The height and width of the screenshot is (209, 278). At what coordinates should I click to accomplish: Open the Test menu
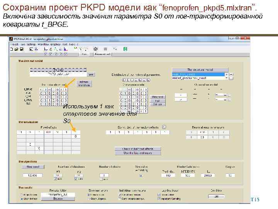pyautogui.click(x=65, y=44)
